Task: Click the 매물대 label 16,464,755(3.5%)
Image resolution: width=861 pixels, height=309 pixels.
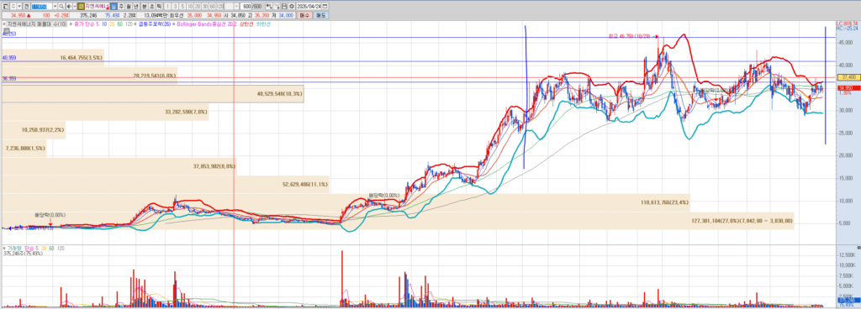Action: (82, 57)
